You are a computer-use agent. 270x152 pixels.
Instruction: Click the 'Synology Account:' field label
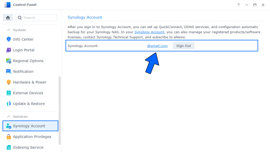pos(83,46)
